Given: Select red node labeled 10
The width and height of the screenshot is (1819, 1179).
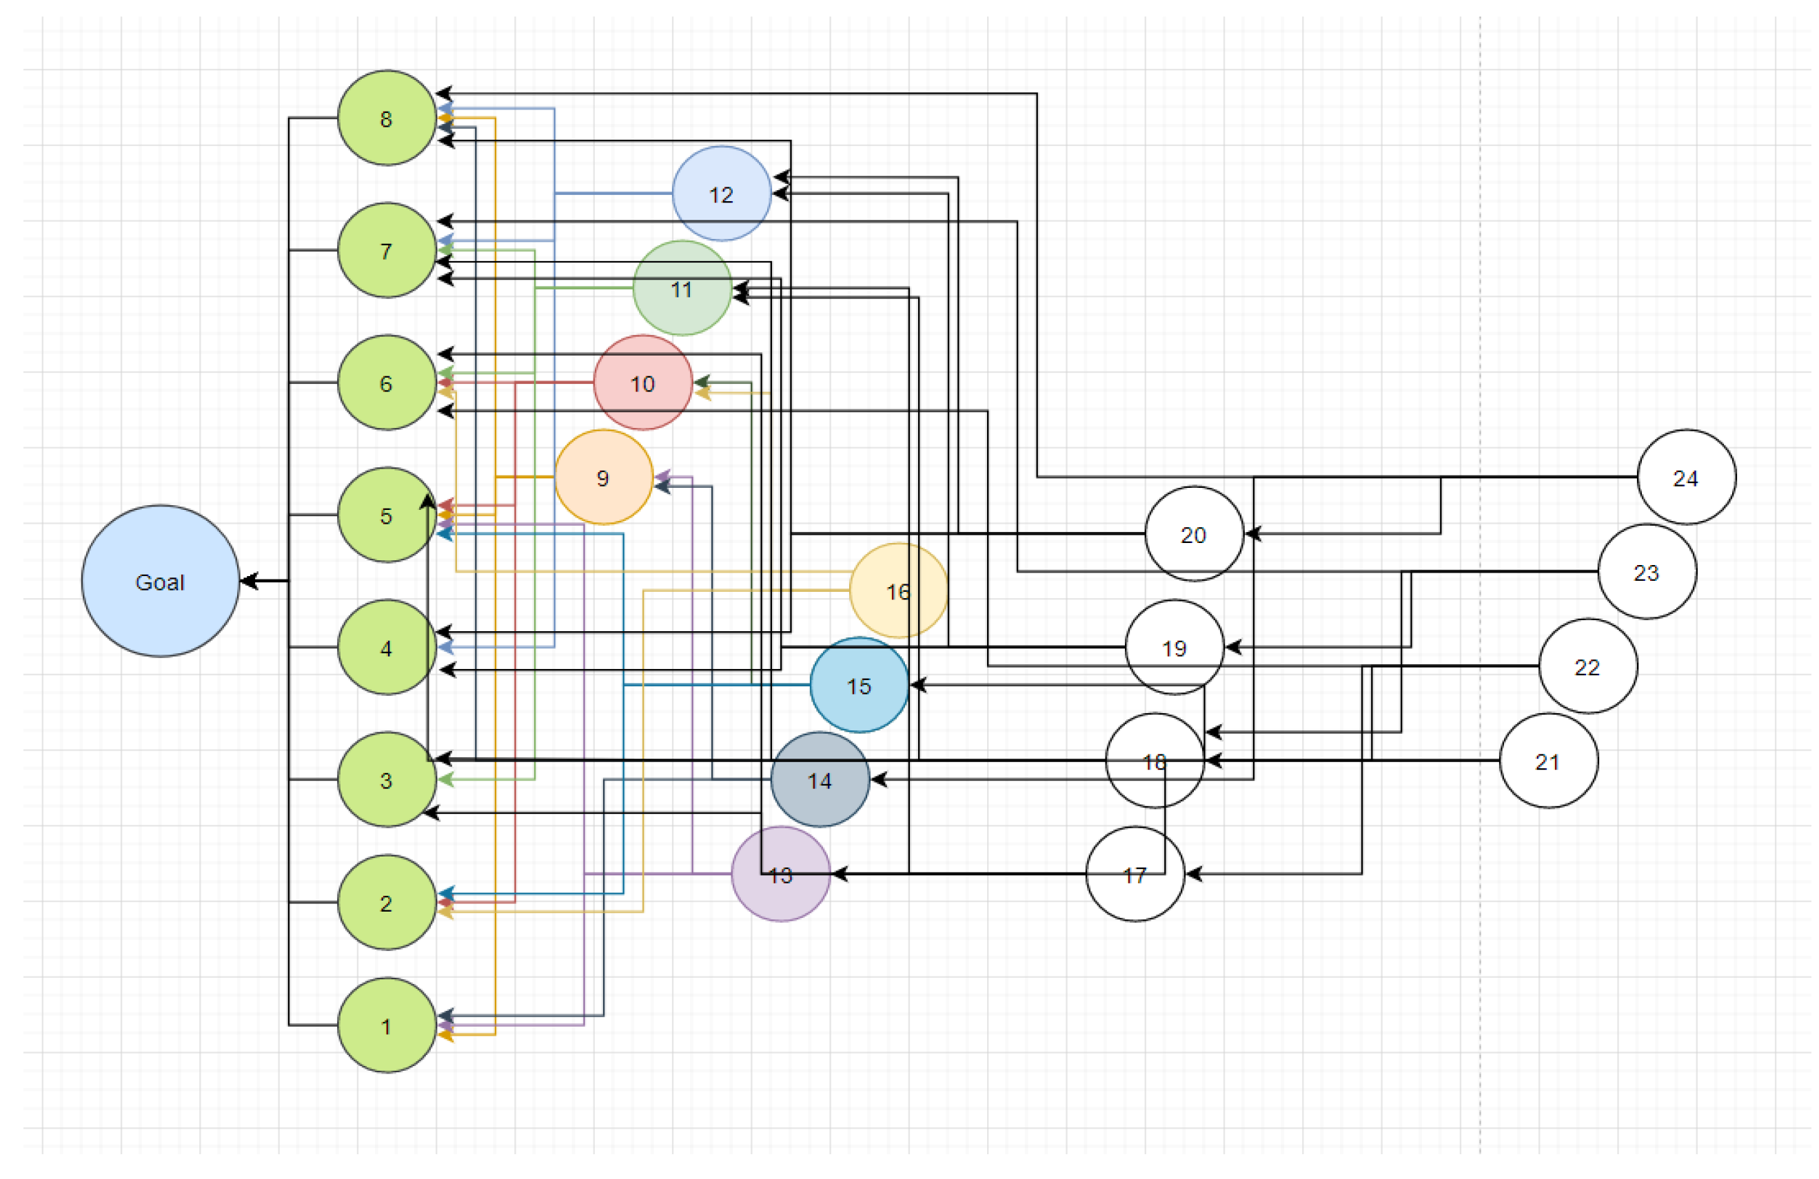Looking at the screenshot, I should point(643,383).
